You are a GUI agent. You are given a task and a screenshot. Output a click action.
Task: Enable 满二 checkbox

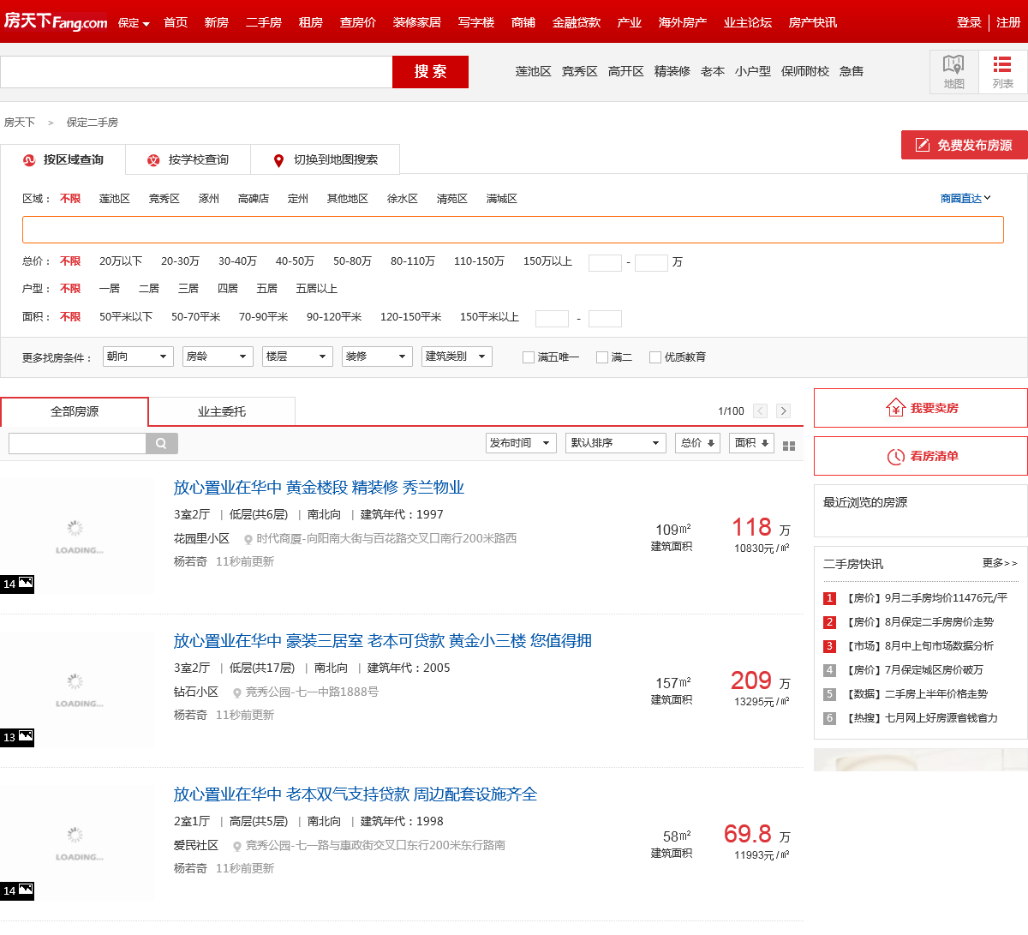coord(602,357)
